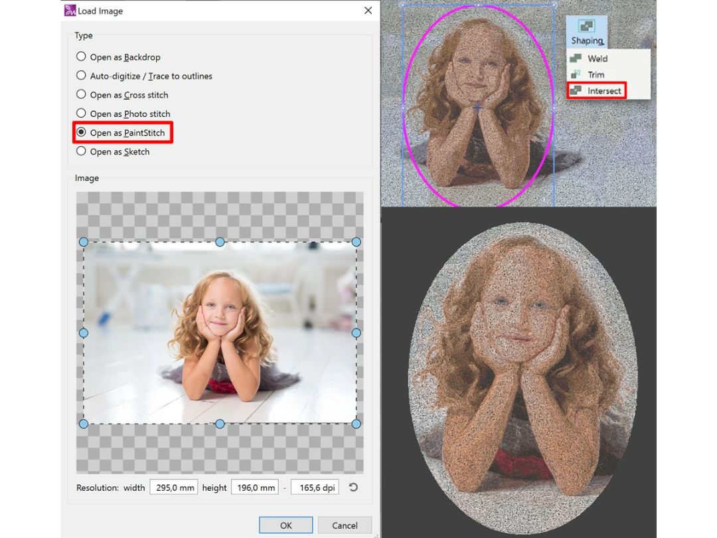Click the OK button

tap(285, 525)
